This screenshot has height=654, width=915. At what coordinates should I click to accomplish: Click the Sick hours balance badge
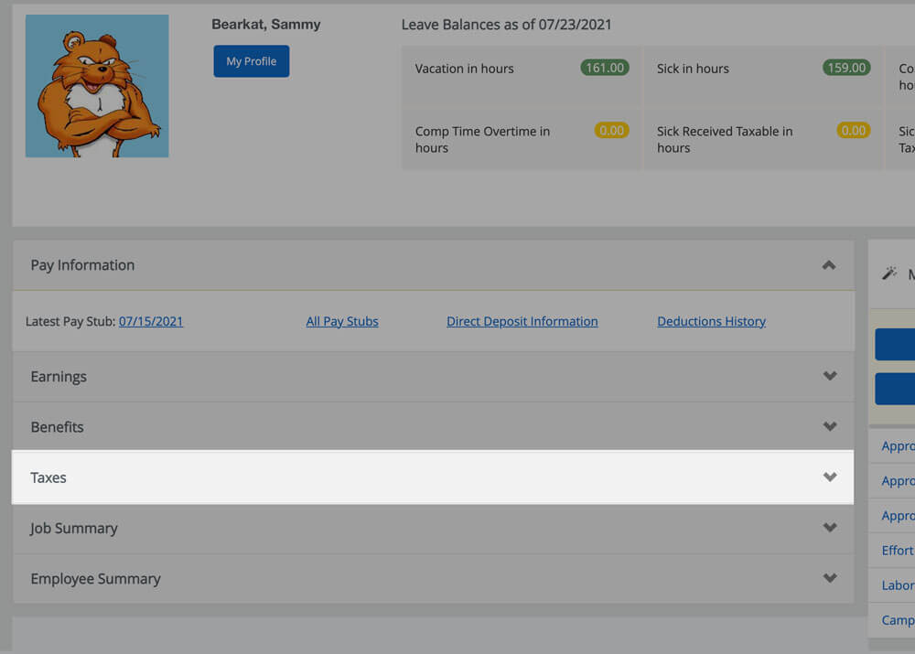coord(845,68)
